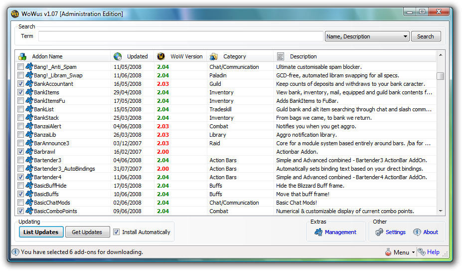Click the puzzle icon beside BankAccountant
Image resolution: width=462 pixels, height=271 pixels.
pyautogui.click(x=29, y=84)
